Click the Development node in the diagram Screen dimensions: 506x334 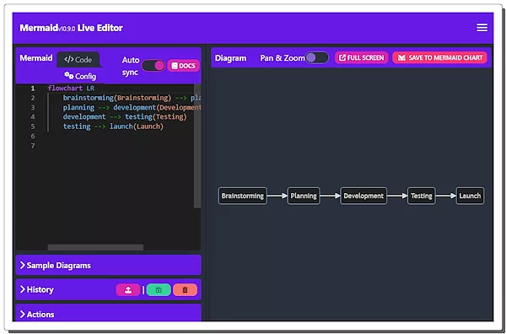pyautogui.click(x=363, y=196)
